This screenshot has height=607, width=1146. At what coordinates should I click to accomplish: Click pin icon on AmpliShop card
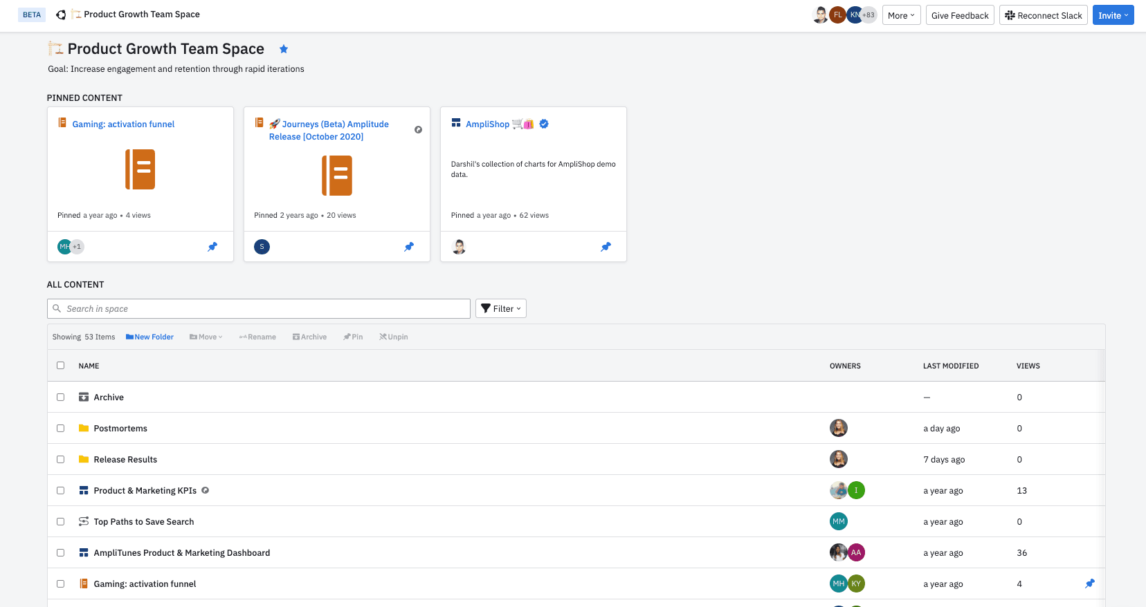point(606,247)
